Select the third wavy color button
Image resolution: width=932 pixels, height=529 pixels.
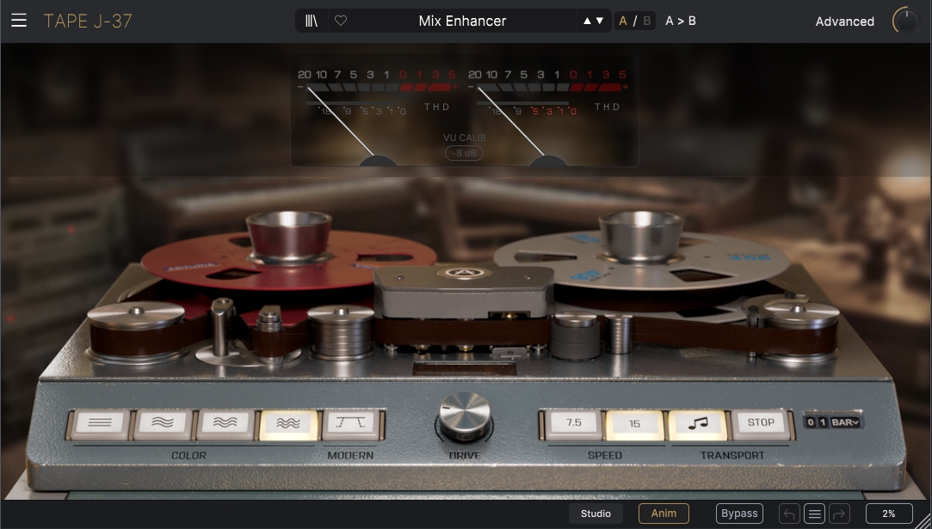225,423
